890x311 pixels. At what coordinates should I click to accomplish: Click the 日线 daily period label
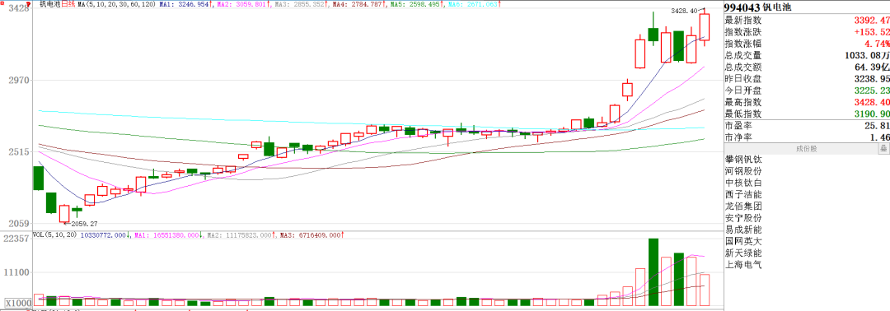(x=68, y=4)
